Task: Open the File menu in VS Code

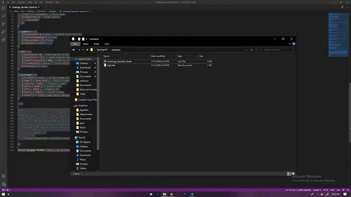Action: [x=8, y=2]
